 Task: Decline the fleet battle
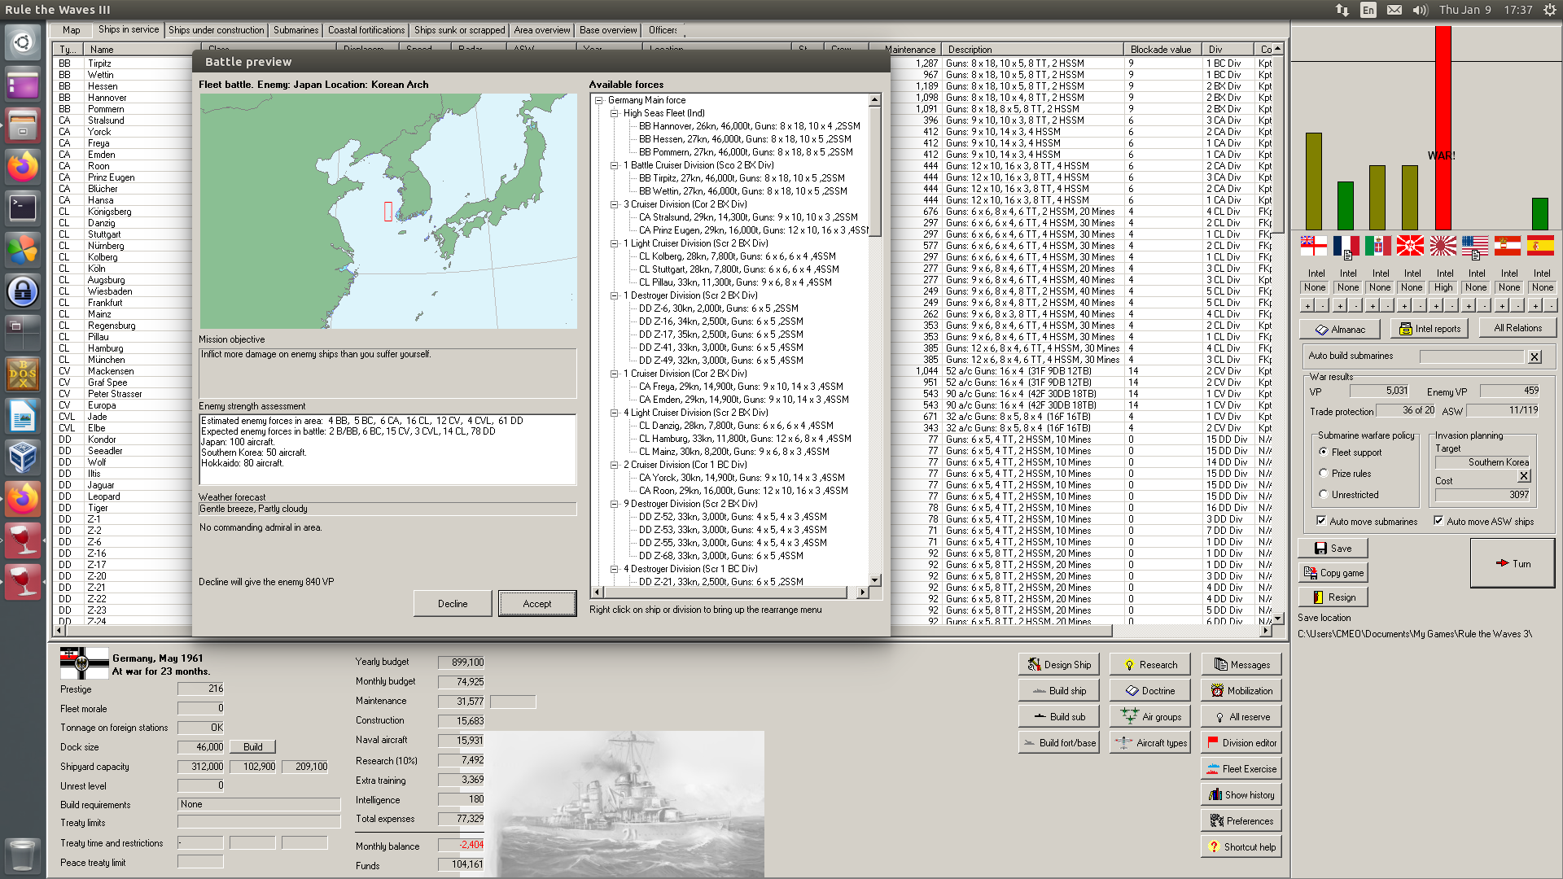(453, 604)
